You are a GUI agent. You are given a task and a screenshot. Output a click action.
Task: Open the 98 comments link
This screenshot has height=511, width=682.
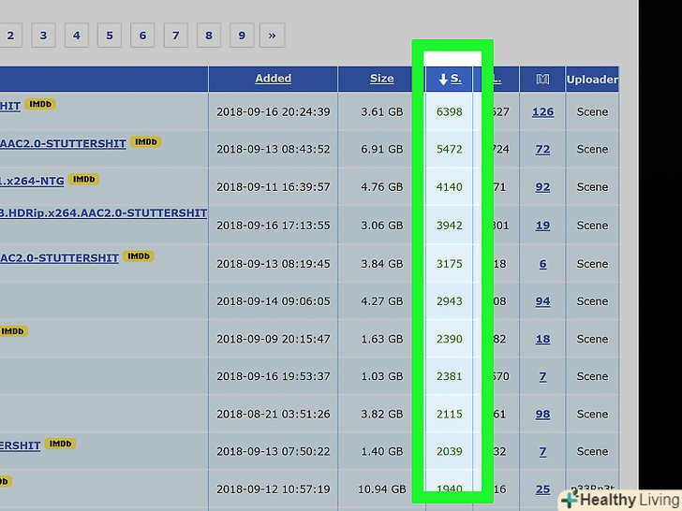(542, 415)
